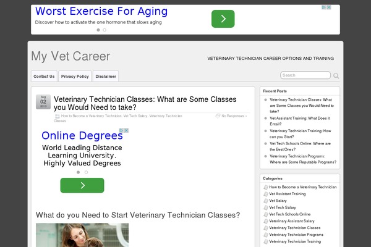Click the No Responses comment icon

(218, 116)
